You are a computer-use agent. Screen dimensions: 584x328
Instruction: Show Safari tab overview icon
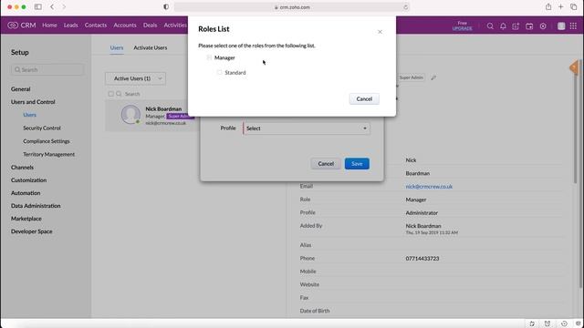click(x=574, y=6)
